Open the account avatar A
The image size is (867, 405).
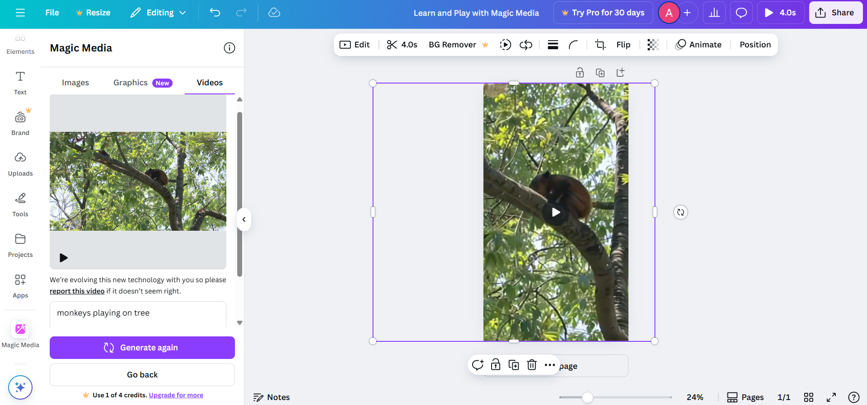point(669,13)
